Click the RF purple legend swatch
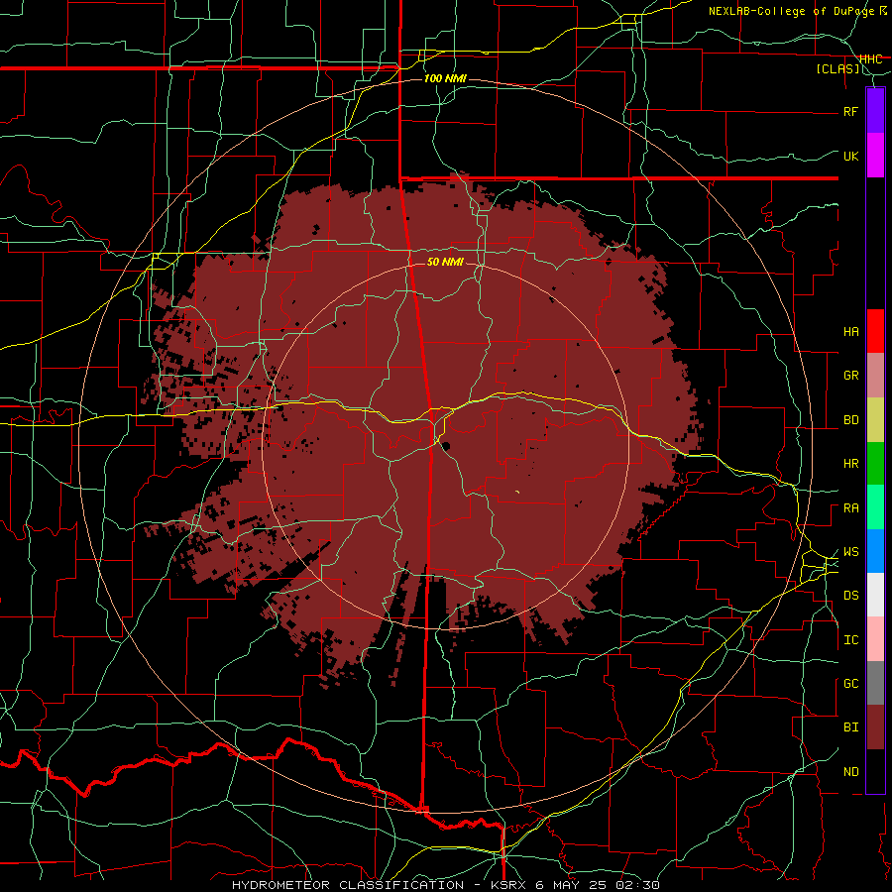892x892 pixels. [x=875, y=110]
